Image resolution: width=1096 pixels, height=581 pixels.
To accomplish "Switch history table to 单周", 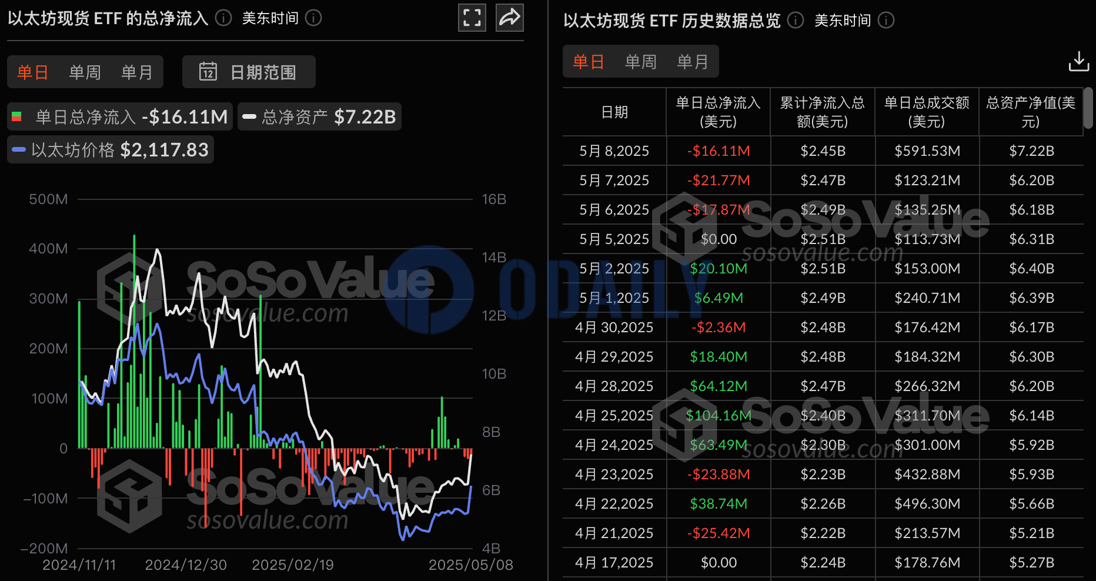I will coord(640,62).
